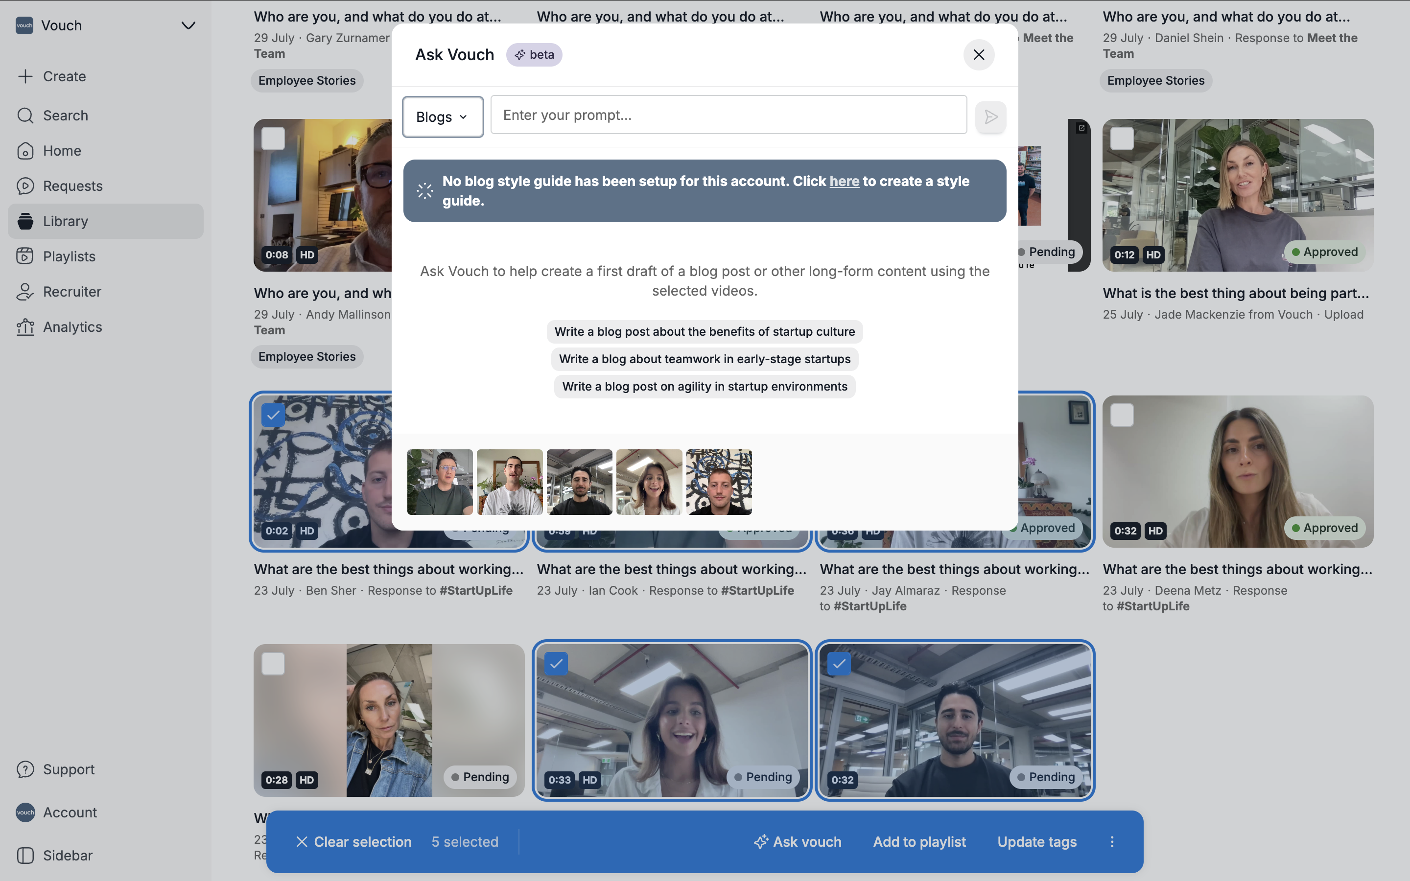Open the Blogs content type dropdown
The height and width of the screenshot is (881, 1410).
click(443, 117)
